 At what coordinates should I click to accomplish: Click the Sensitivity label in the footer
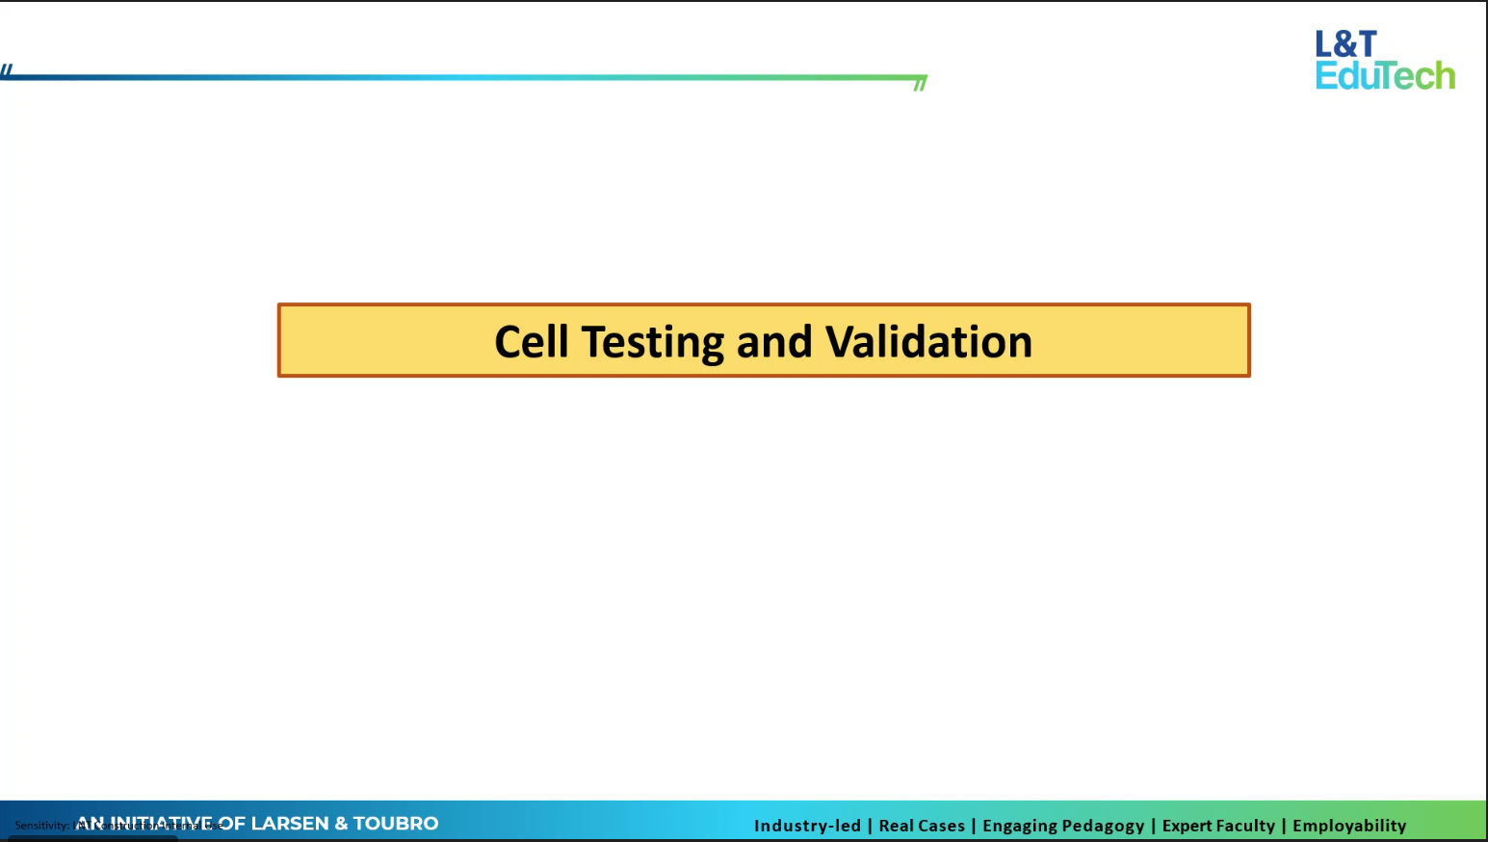pos(40,826)
